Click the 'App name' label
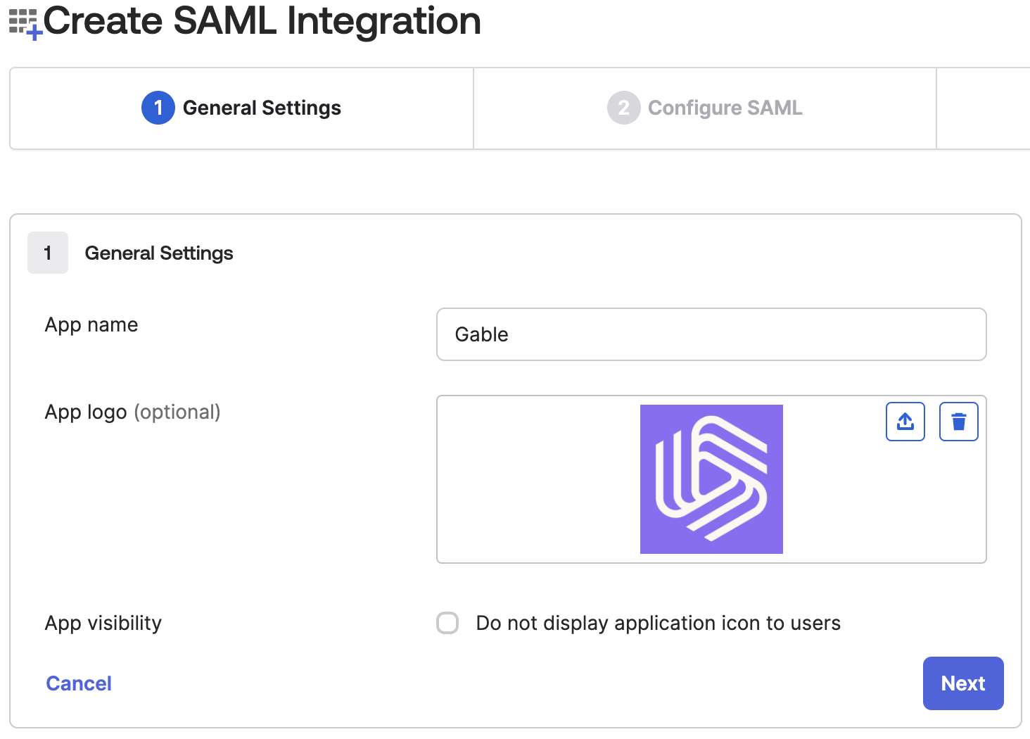Screen dimensions: 1030x739 pyautogui.click(x=91, y=325)
